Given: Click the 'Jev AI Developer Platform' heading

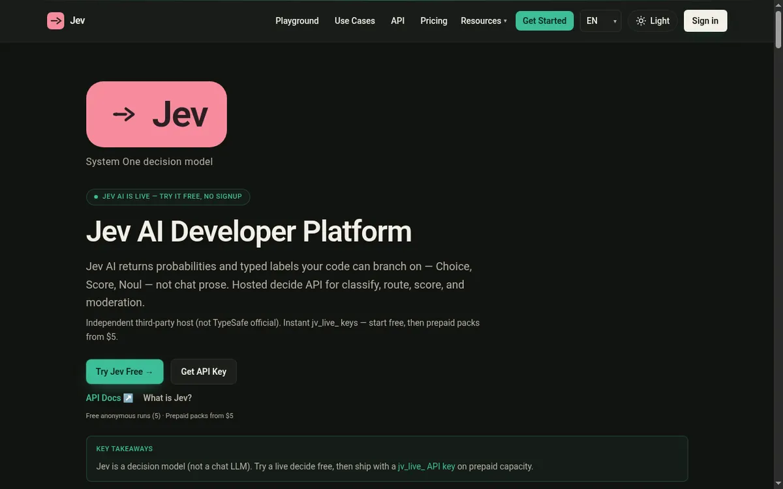Looking at the screenshot, I should pyautogui.click(x=249, y=231).
